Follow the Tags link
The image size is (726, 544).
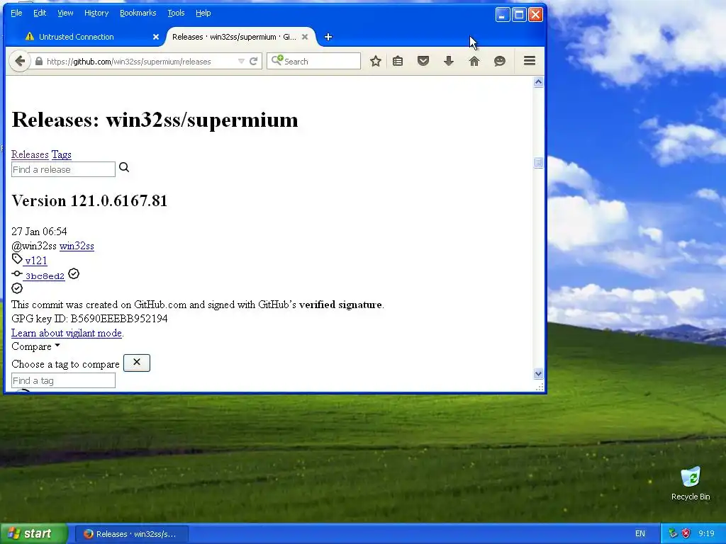click(61, 154)
